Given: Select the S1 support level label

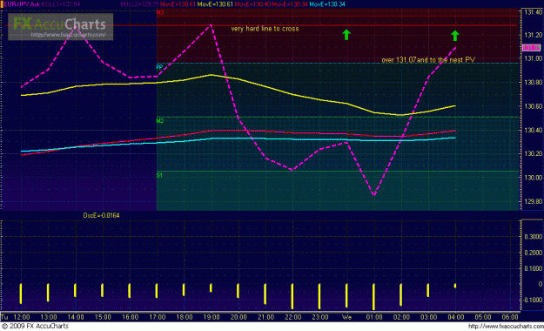Looking at the screenshot, I should [159, 175].
